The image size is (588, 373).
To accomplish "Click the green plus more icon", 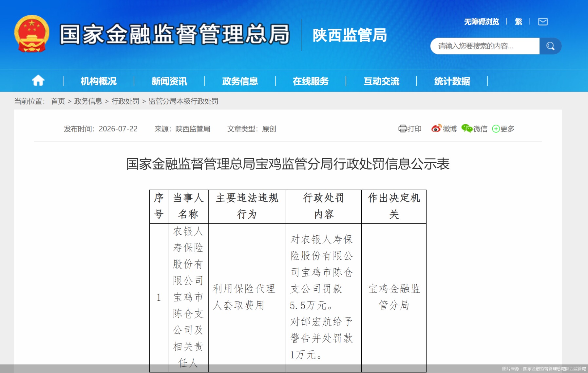I will coord(496,129).
